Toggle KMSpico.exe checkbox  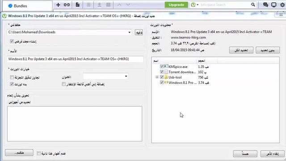tap(162, 67)
